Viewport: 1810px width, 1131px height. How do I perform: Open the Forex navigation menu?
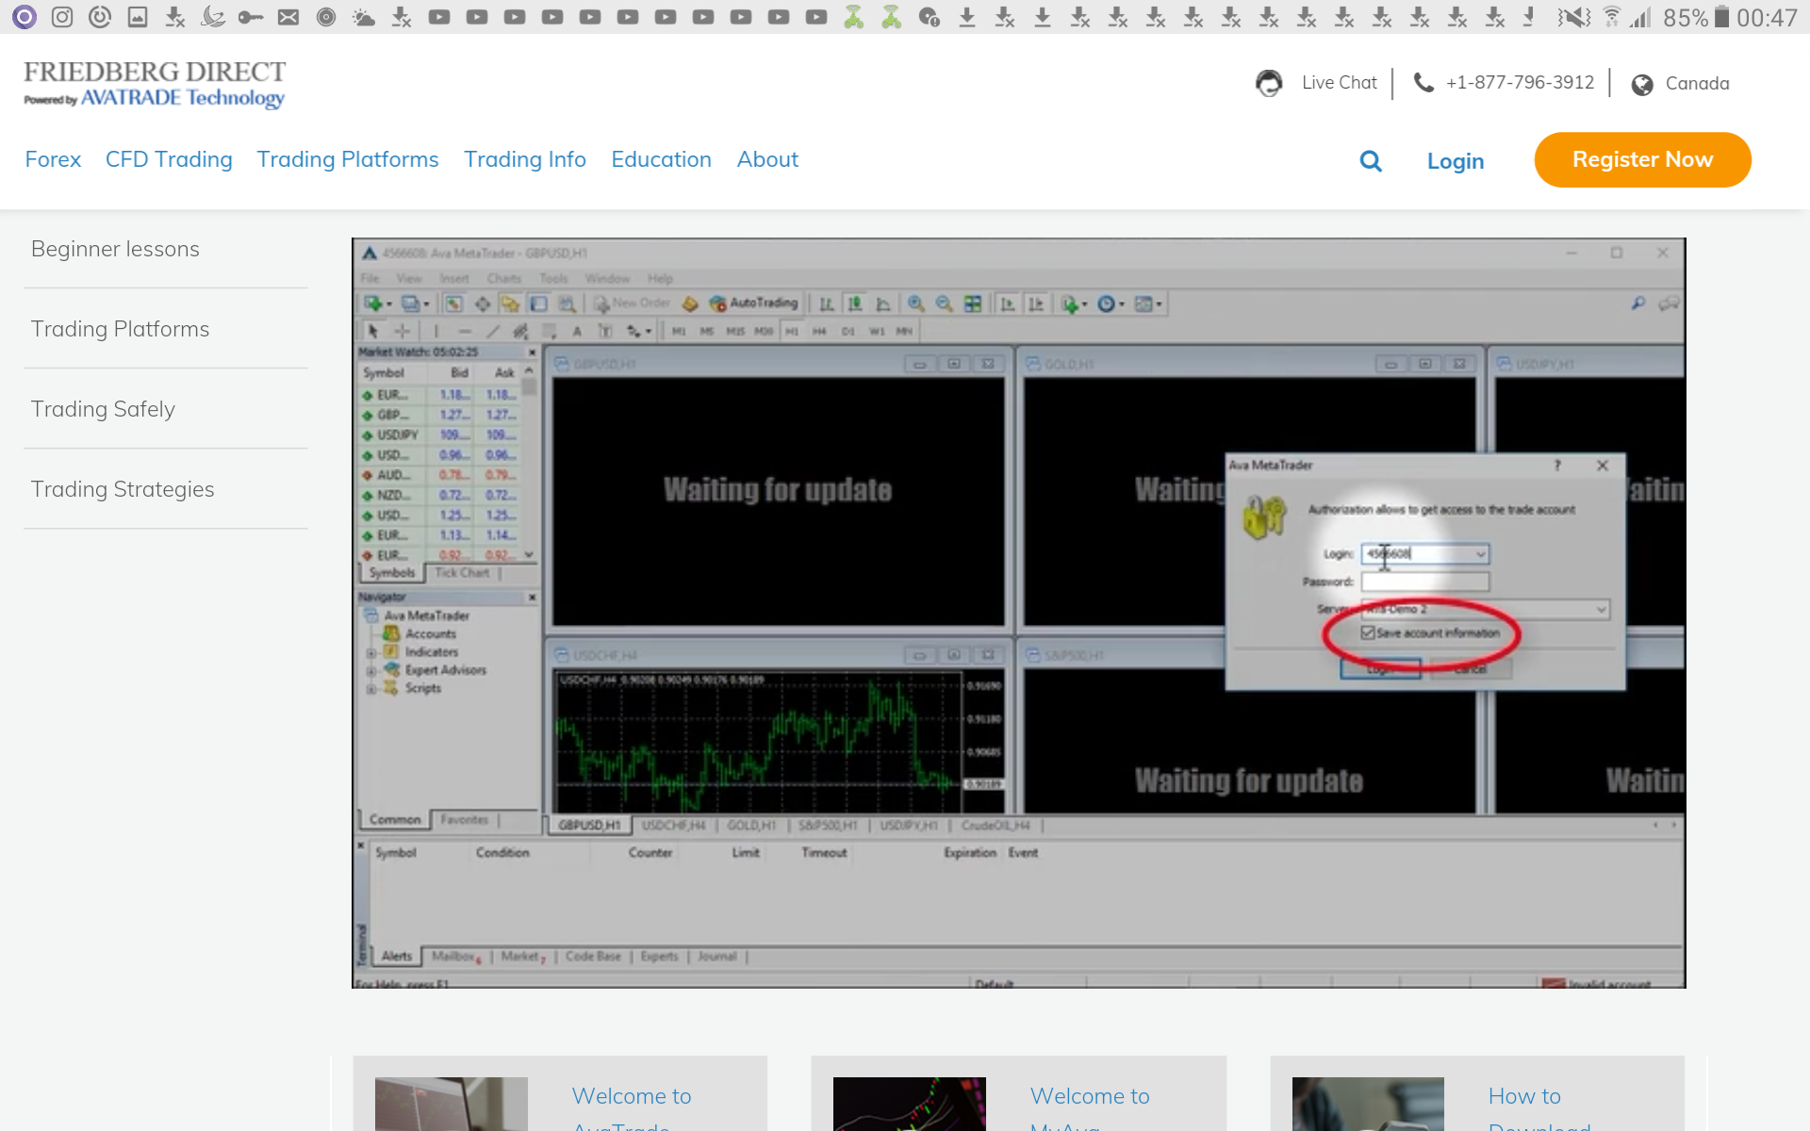(x=53, y=159)
